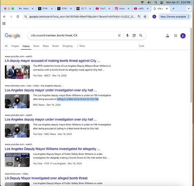
Task: Open site information icon in address bar
Action: point(26,17)
